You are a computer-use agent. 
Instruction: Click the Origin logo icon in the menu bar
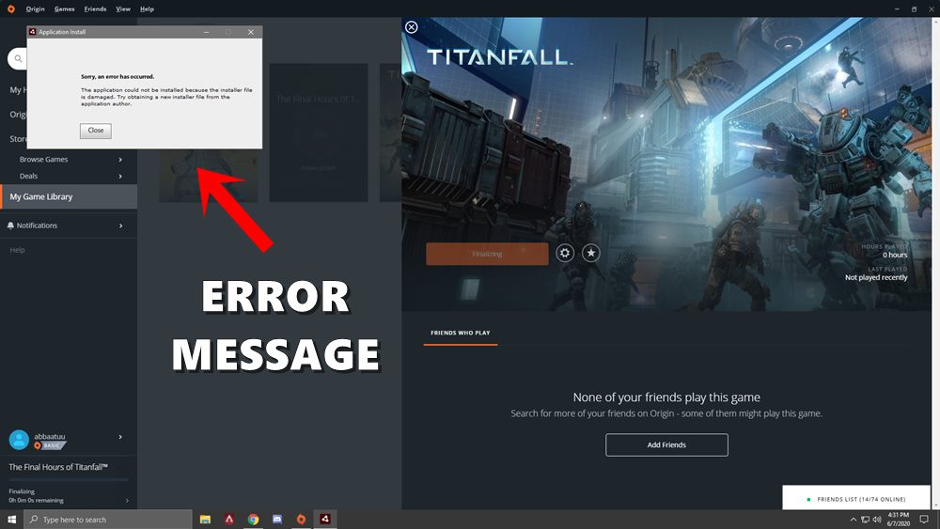10,9
